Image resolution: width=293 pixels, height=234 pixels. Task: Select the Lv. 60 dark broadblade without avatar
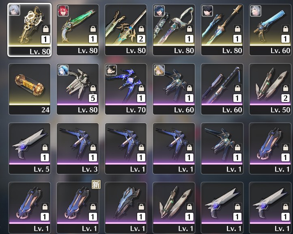[x=222, y=89]
